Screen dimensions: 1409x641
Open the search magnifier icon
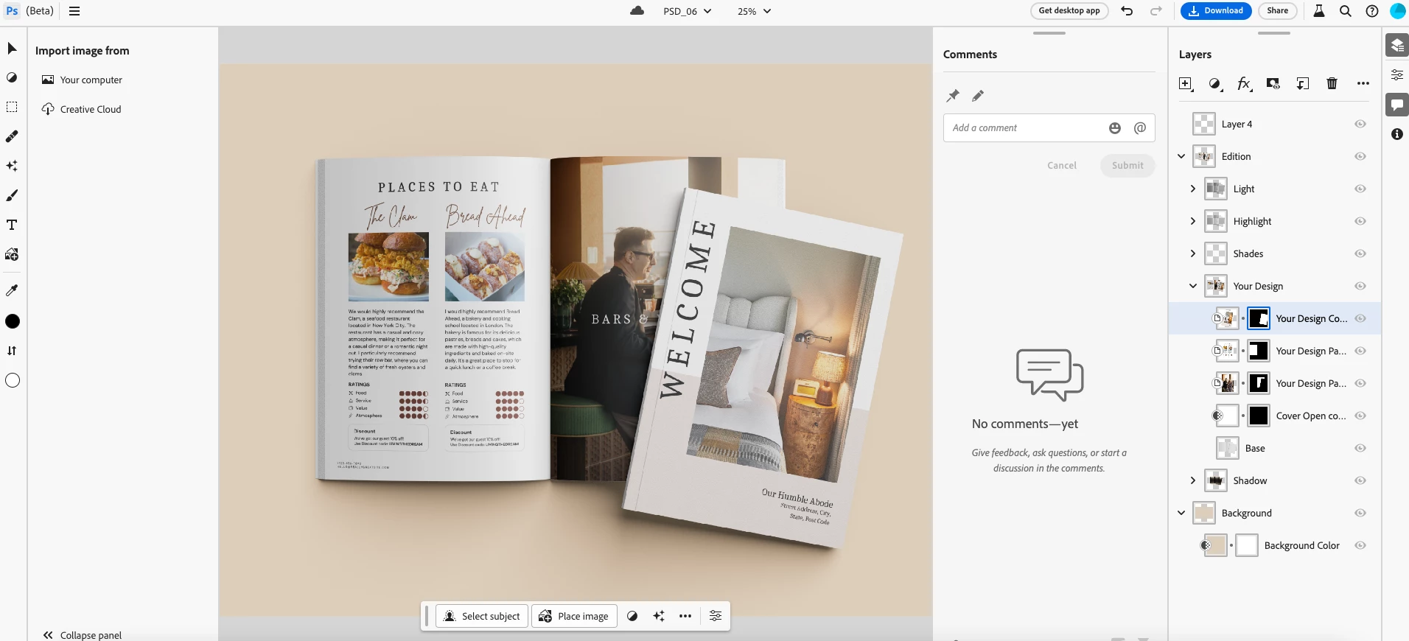click(1346, 11)
